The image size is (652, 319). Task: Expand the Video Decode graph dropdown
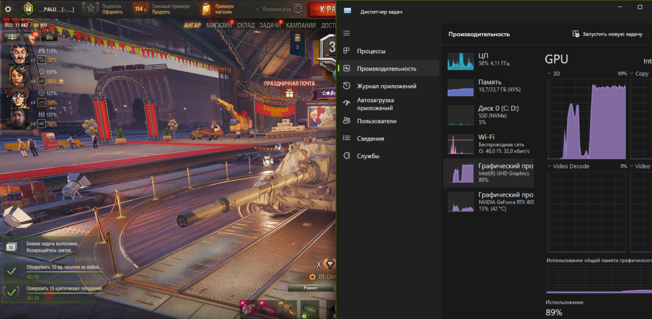click(x=550, y=166)
